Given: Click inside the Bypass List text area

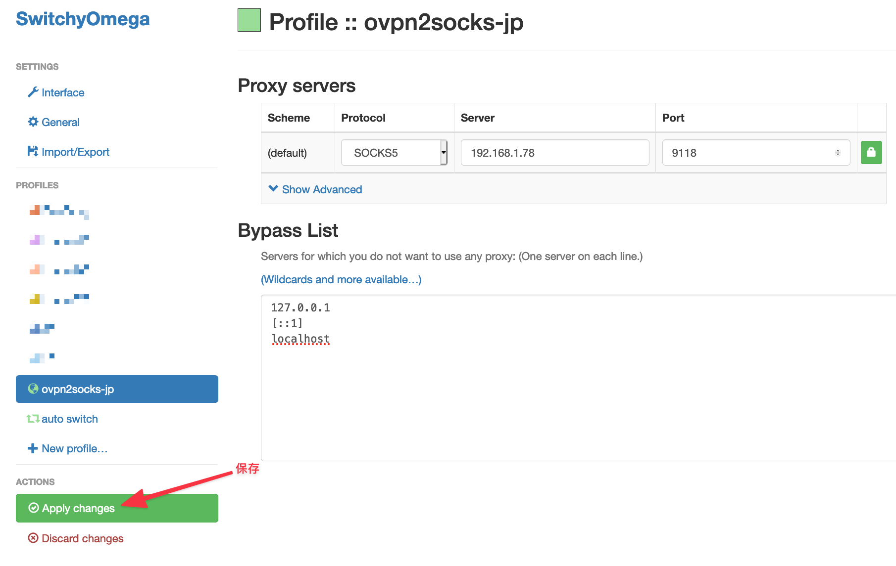Looking at the screenshot, I should point(578,378).
